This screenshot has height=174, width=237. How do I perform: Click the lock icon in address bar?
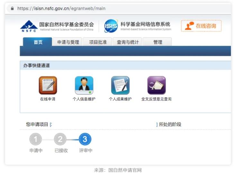pyautogui.click(x=12, y=8)
